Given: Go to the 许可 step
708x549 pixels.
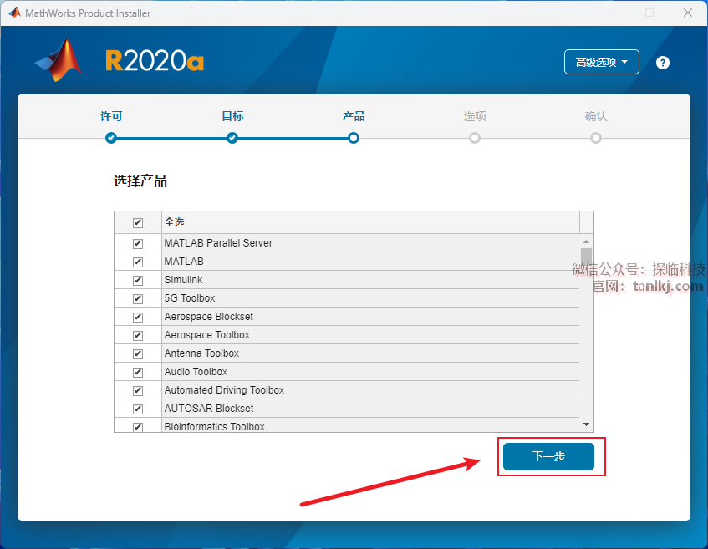Looking at the screenshot, I should (x=111, y=116).
